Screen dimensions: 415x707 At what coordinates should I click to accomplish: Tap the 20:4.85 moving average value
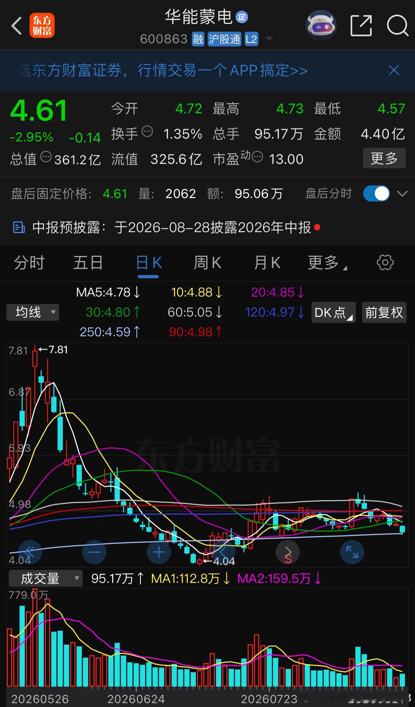pyautogui.click(x=278, y=292)
